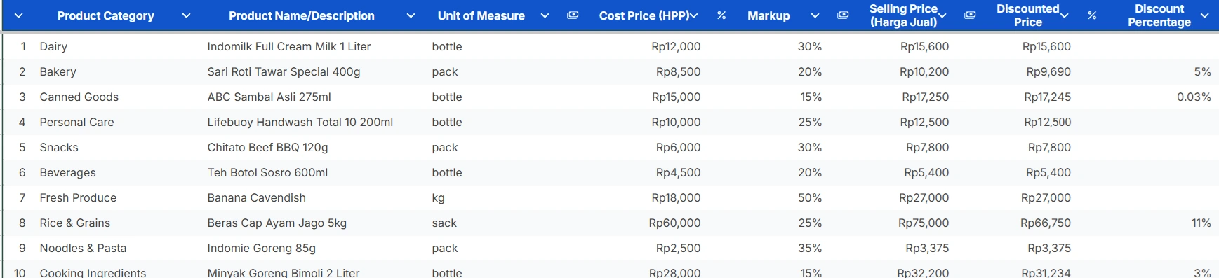Click selling price Rp10,200 for Bakery

(x=924, y=72)
